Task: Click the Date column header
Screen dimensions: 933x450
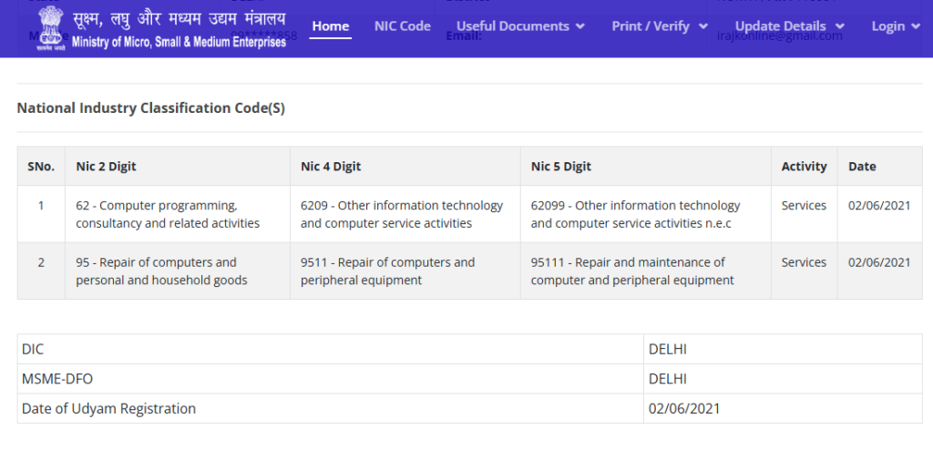Action: coord(862,167)
